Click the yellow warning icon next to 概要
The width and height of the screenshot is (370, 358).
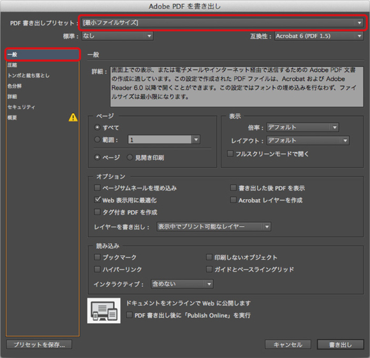pos(73,117)
